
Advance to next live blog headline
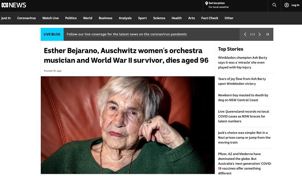click(259, 34)
